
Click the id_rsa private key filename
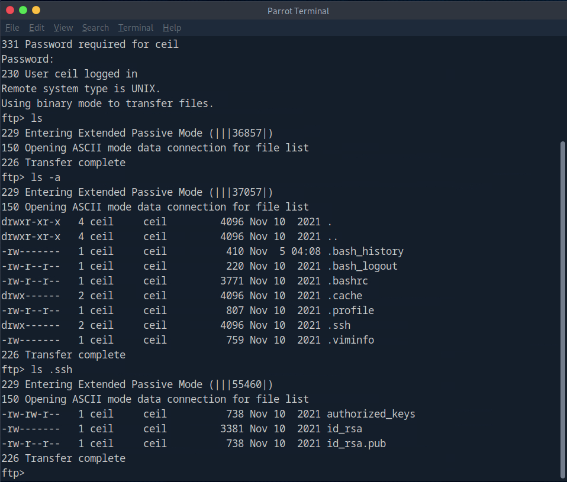click(x=344, y=429)
